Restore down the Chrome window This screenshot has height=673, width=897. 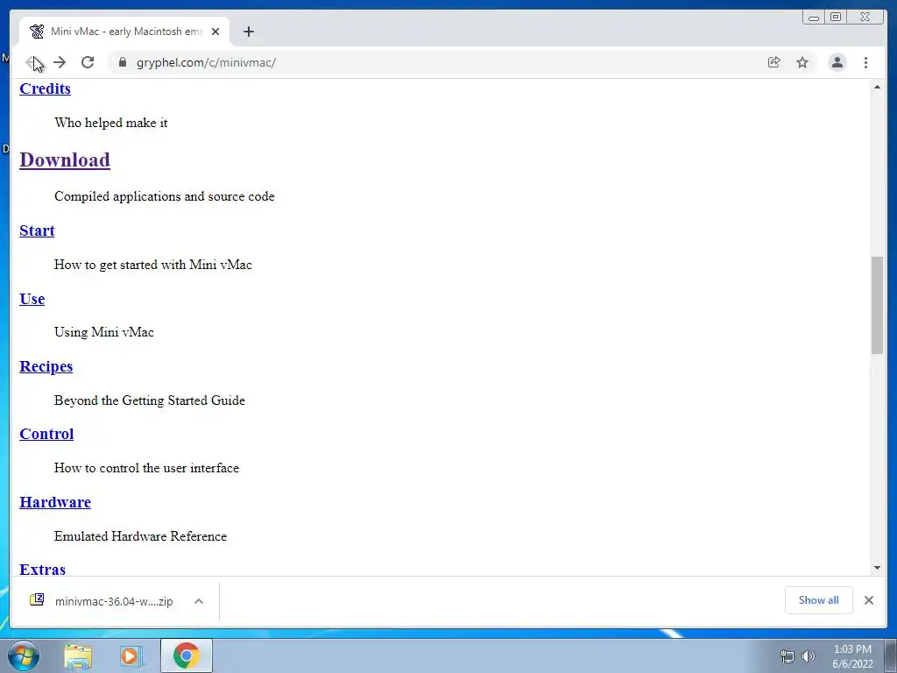[836, 18]
